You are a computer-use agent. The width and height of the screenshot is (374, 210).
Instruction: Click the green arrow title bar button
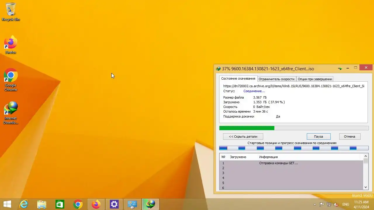[x=340, y=69]
